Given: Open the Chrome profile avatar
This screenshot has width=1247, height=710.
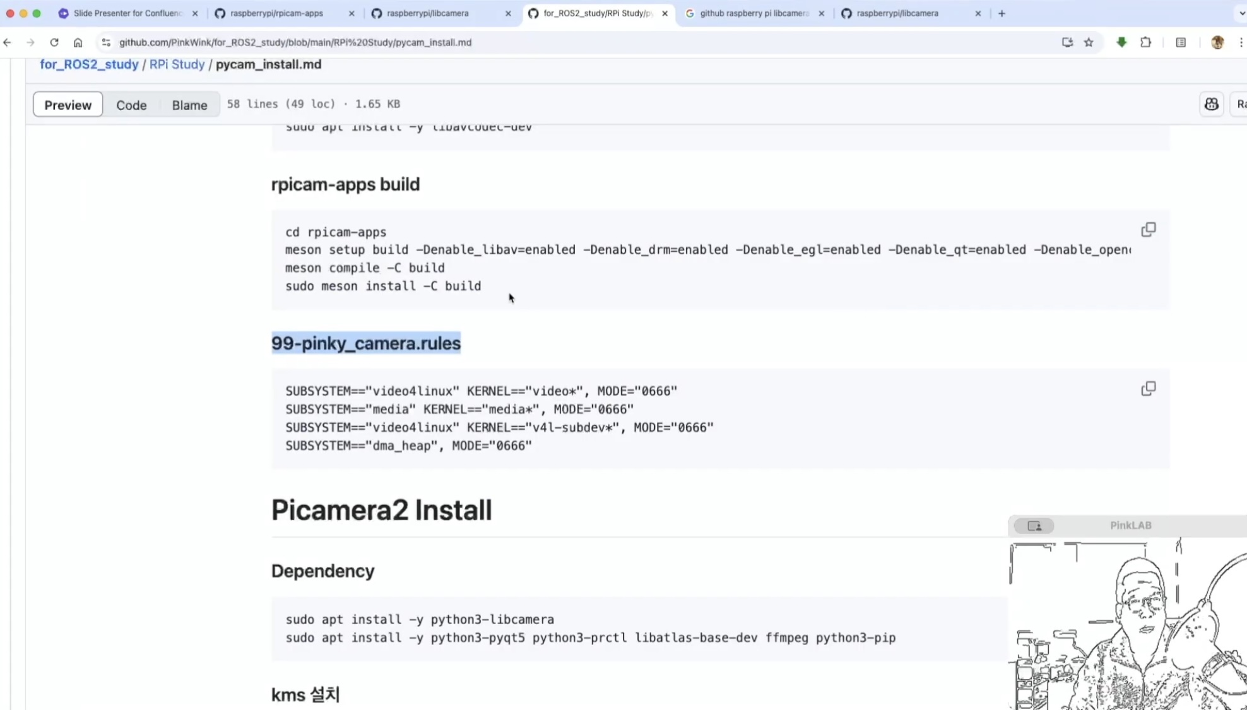Looking at the screenshot, I should 1217,42.
